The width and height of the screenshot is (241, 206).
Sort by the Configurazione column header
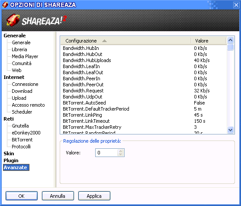tap(126, 41)
